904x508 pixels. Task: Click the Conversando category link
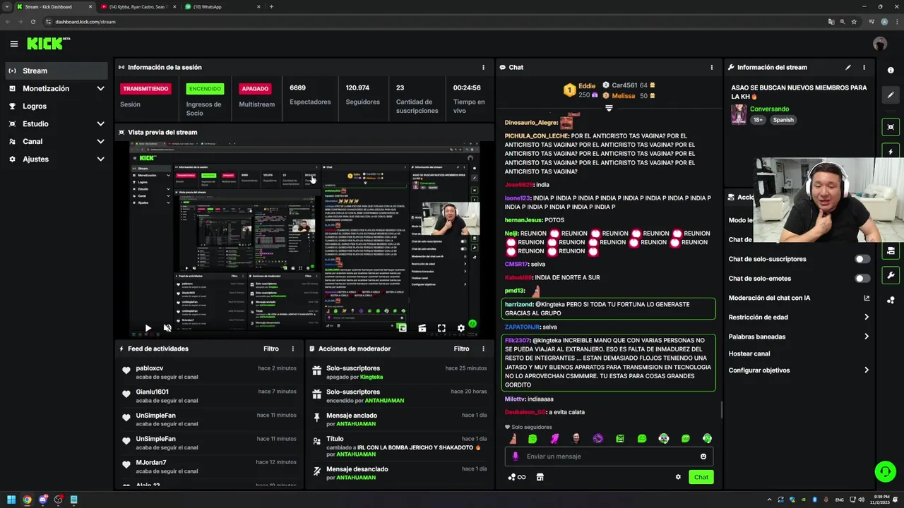click(x=769, y=109)
